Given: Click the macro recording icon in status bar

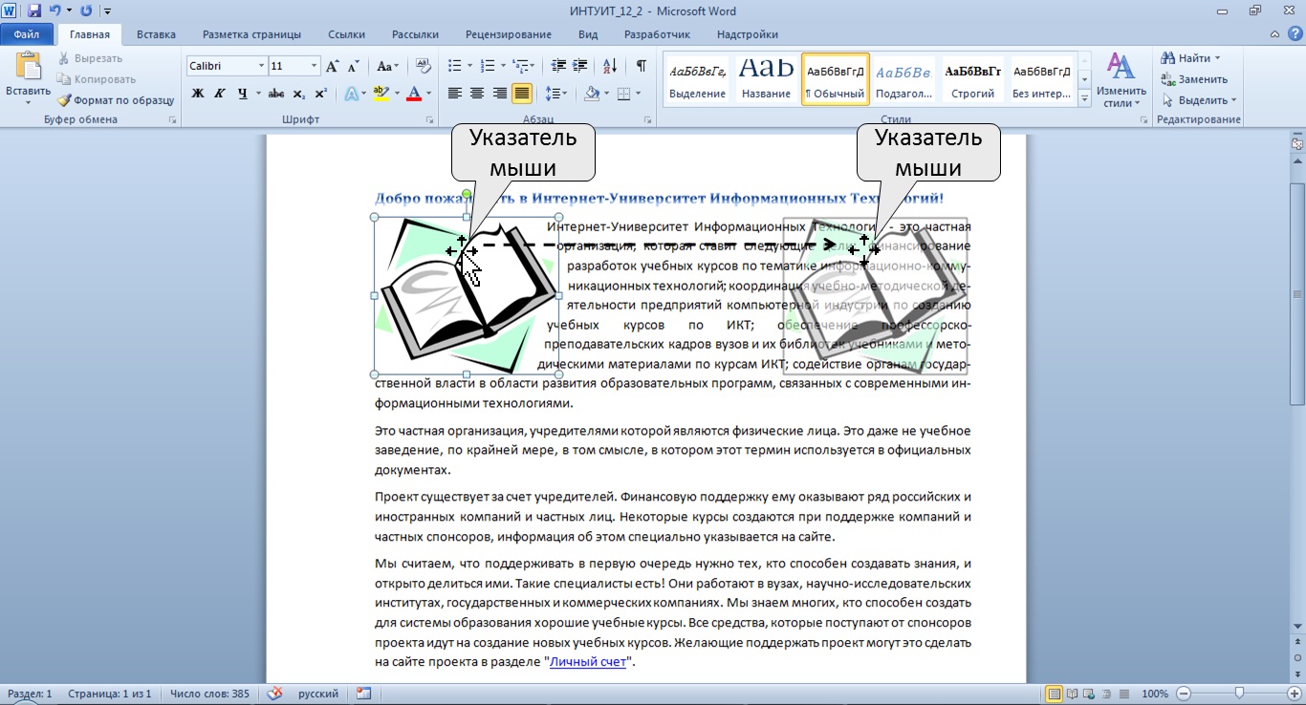Looking at the screenshot, I should pyautogui.click(x=363, y=694).
